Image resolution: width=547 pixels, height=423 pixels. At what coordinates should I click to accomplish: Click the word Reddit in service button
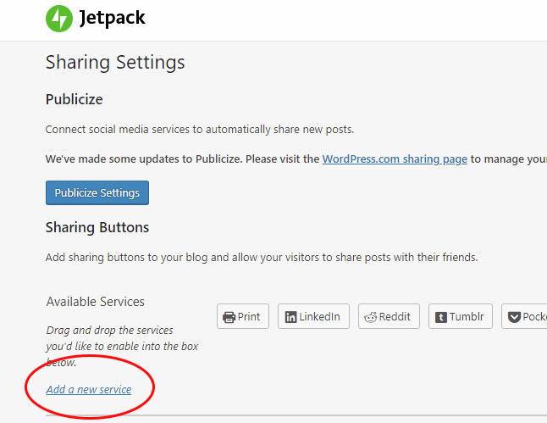point(395,316)
